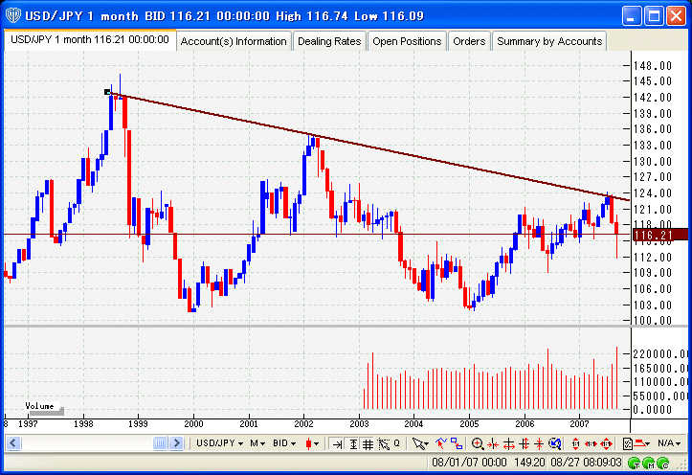This screenshot has width=692, height=475.
Task: Click the chart scrollbar right arrow
Action: (176, 442)
